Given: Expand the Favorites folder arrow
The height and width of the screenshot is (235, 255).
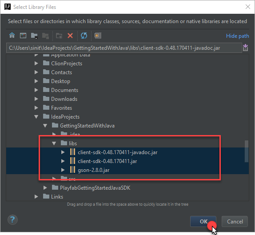Looking at the screenshot, I should (36, 108).
